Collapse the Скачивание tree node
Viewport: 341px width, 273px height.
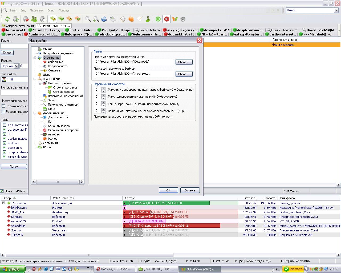coord(35,58)
